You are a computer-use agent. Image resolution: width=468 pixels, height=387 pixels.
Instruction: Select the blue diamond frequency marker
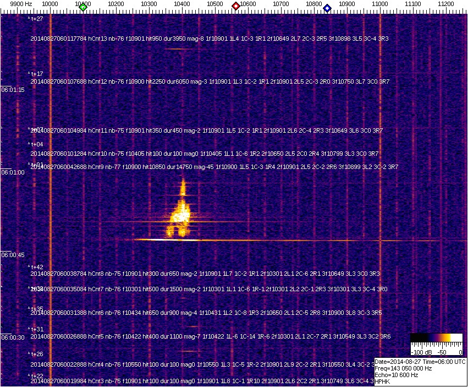coord(327,8)
